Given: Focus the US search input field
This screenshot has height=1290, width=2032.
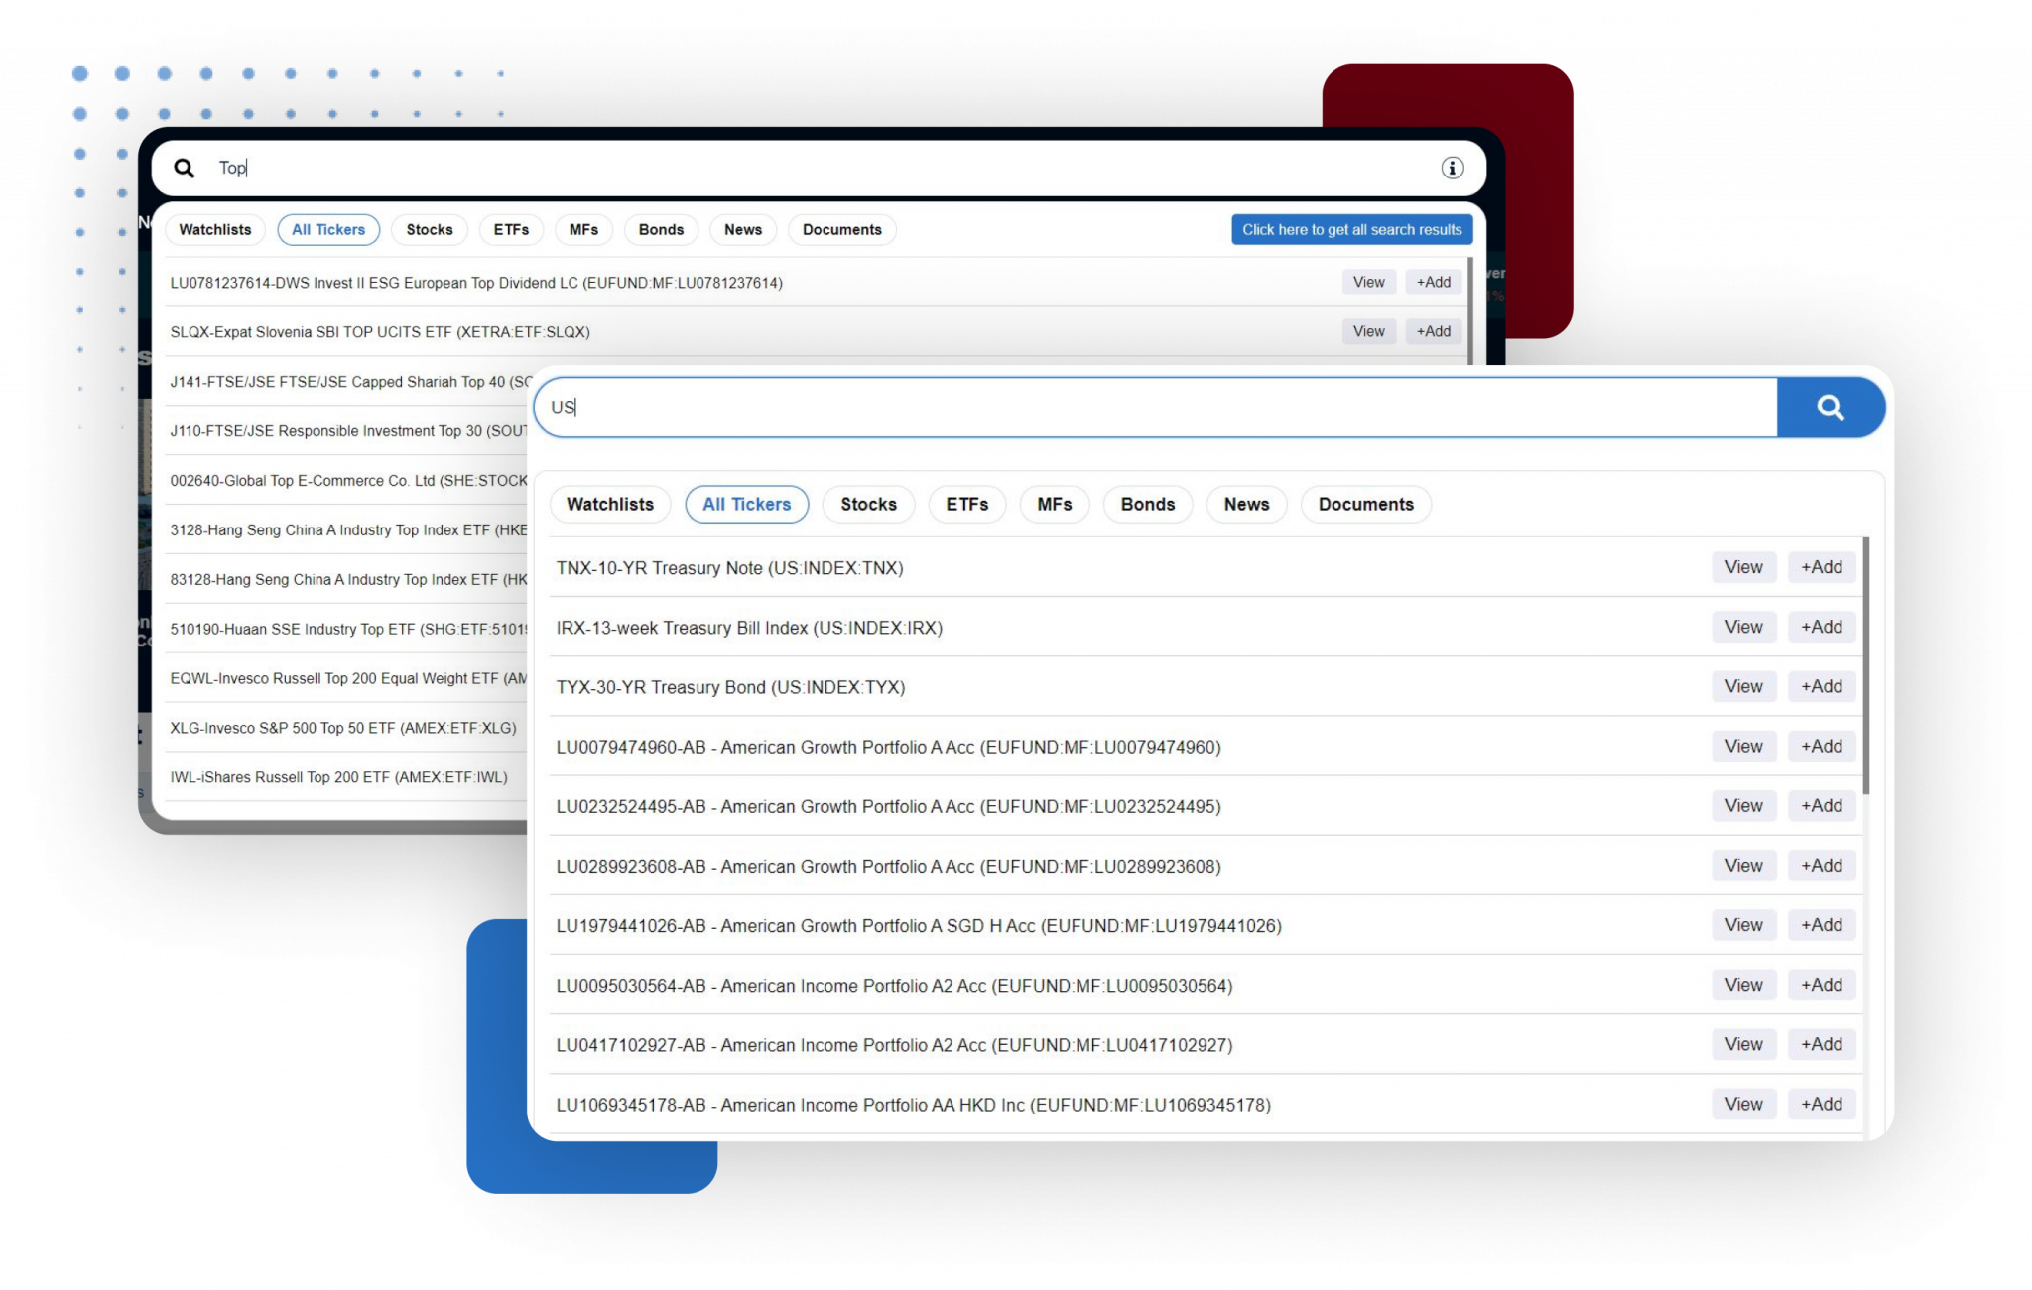Looking at the screenshot, I should coord(1156,408).
